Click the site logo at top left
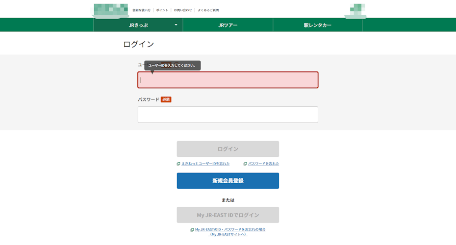 (x=110, y=10)
